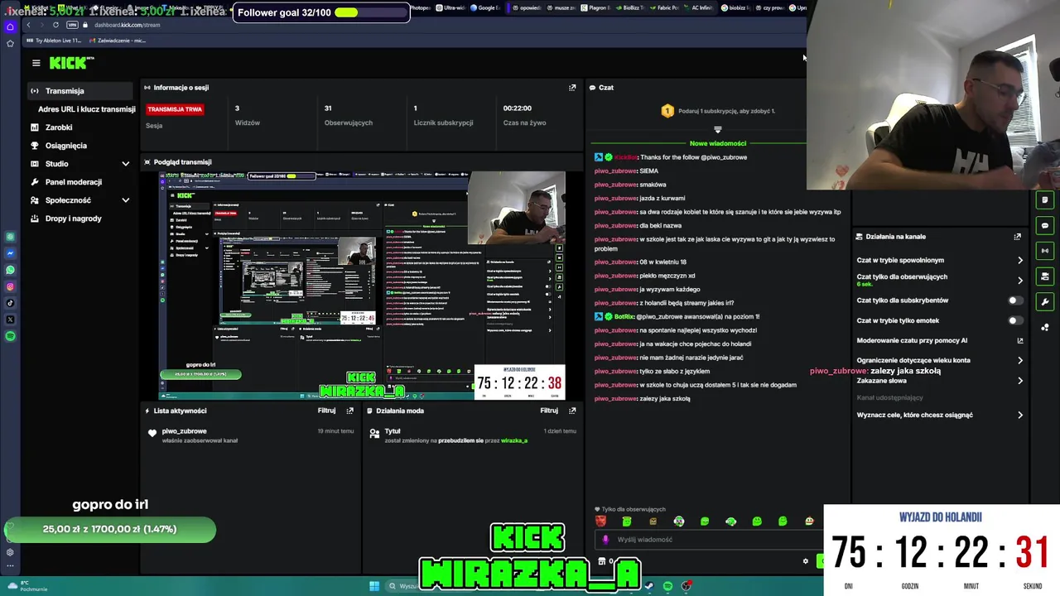This screenshot has width=1060, height=596.
Task: Open Adres URL i klucz transmisji
Action: [86, 109]
